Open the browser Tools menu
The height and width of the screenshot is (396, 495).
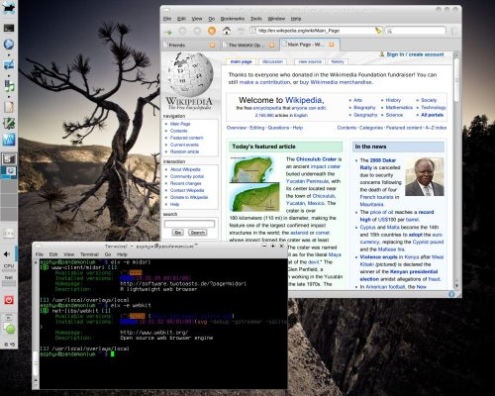256,19
